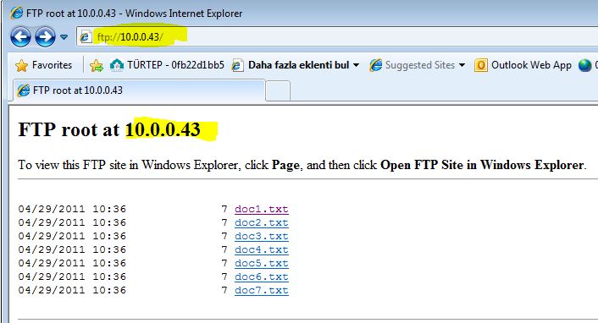
Task: Open the Suggested Sites favorite
Action: (418, 65)
